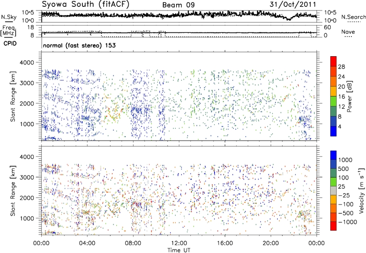Click the '16:00' time axis tick label

pos(225,243)
